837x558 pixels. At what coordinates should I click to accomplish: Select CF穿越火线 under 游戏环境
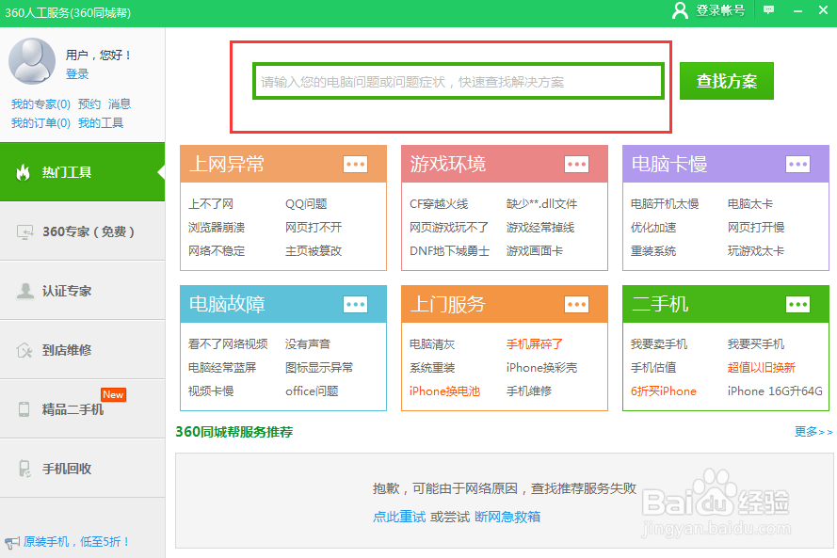439,204
